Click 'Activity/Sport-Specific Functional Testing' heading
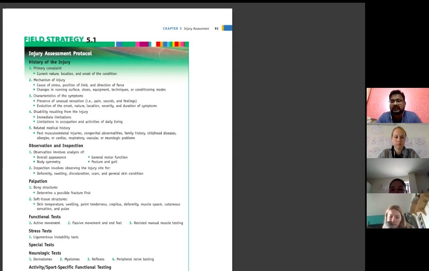Image resolution: width=429 pixels, height=271 pixels. [x=70, y=267]
